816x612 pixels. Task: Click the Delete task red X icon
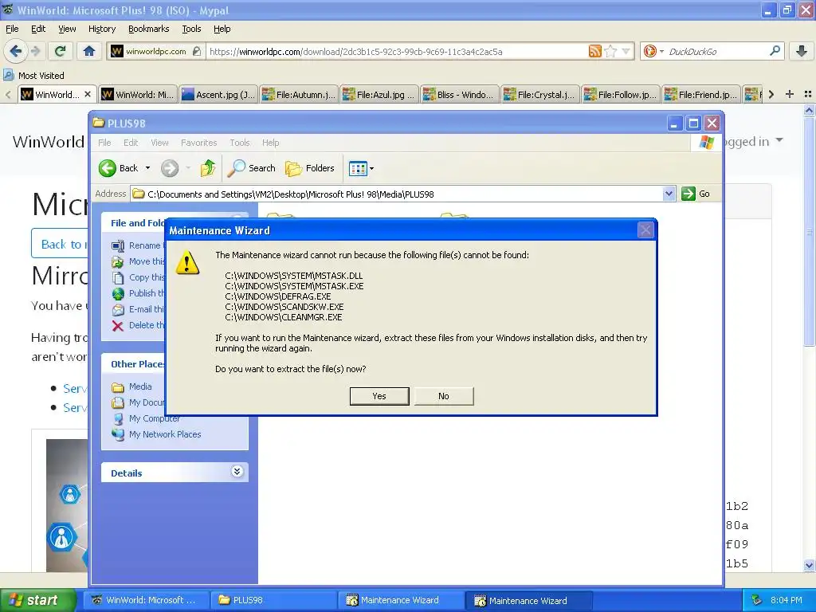click(x=118, y=326)
